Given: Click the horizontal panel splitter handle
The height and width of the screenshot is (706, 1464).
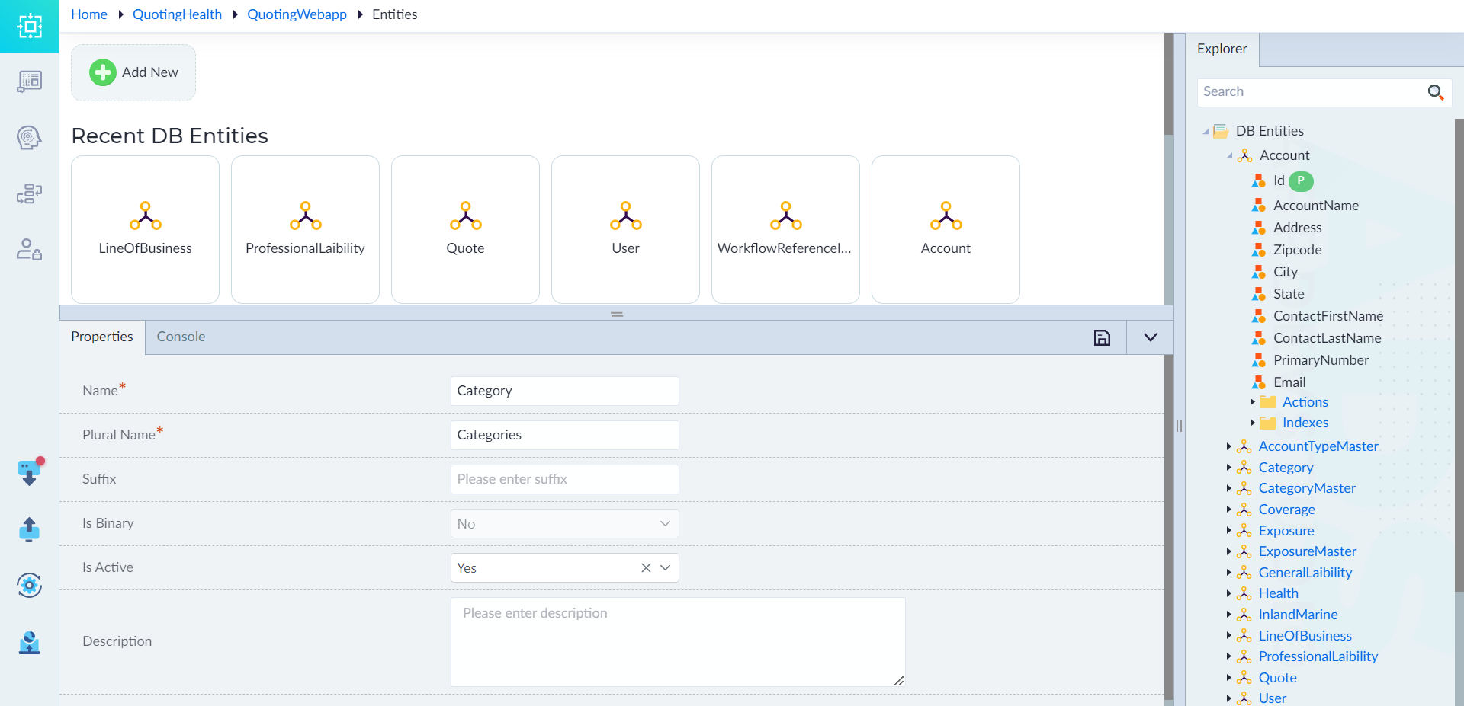Looking at the screenshot, I should 617,314.
